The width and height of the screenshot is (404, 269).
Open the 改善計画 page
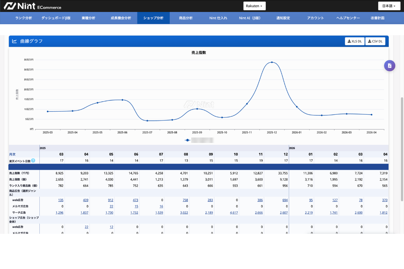[377, 18]
